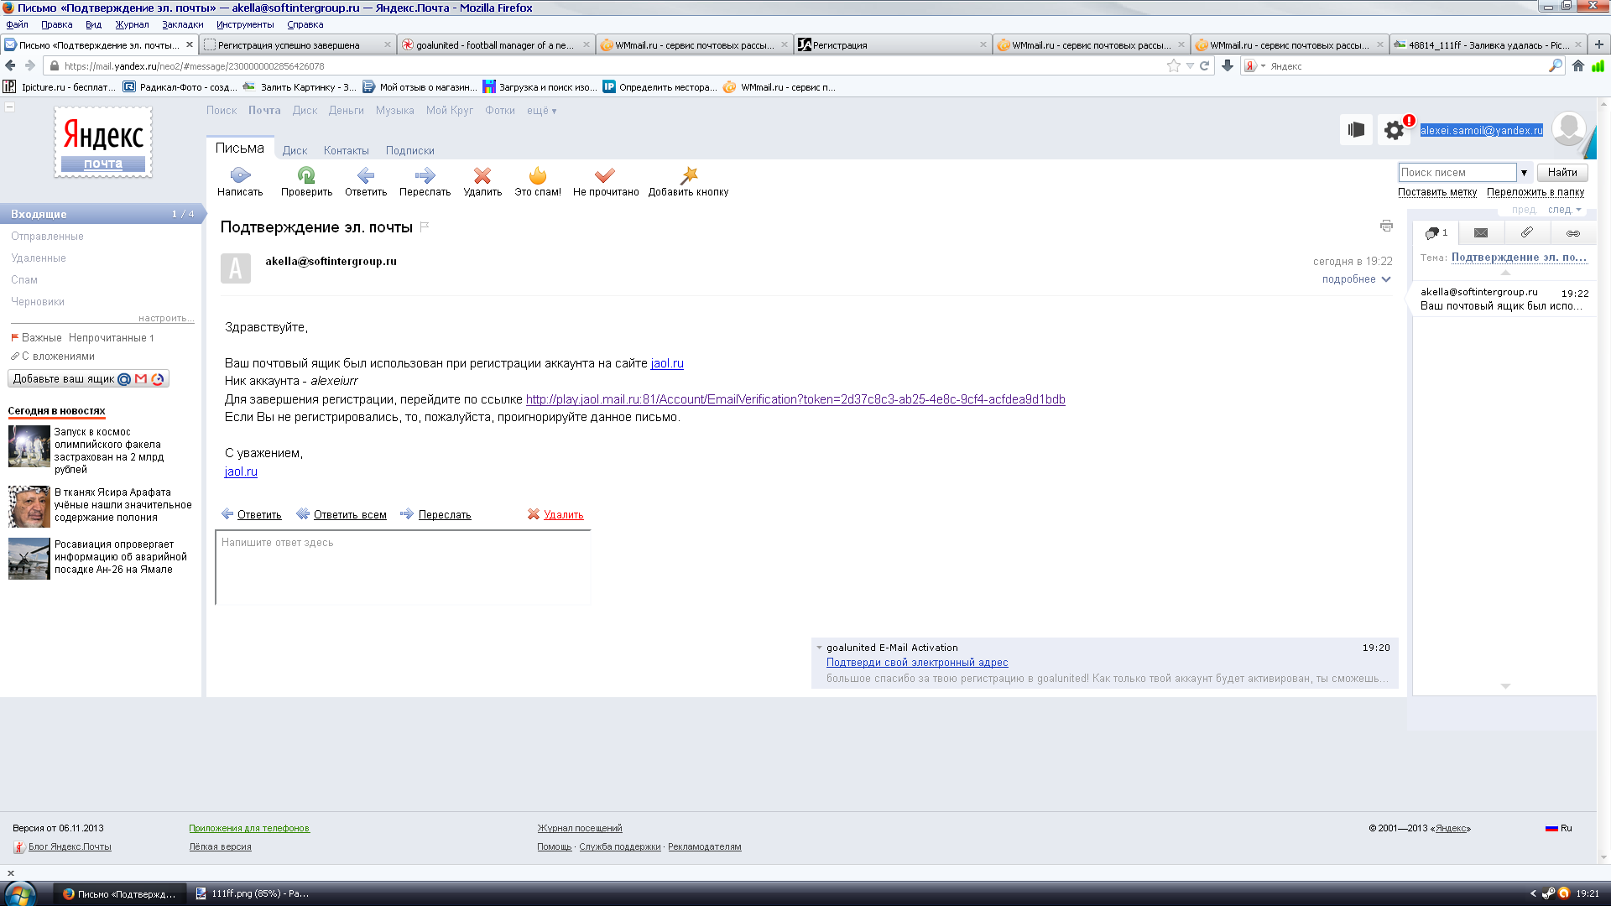Open the Файл menu

[17, 24]
